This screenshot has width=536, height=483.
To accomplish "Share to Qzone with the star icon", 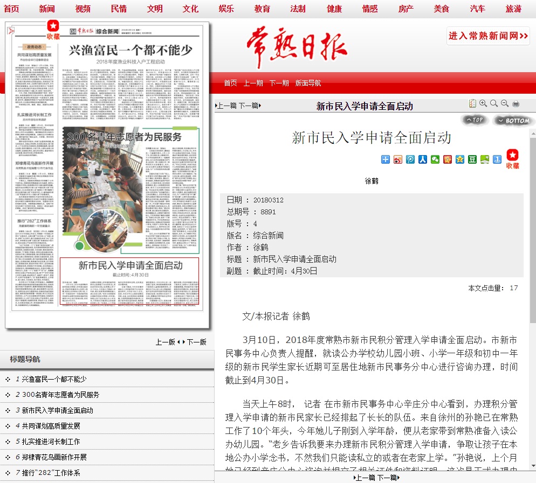I will coord(460,159).
